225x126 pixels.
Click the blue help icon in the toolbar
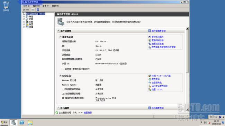38,10
